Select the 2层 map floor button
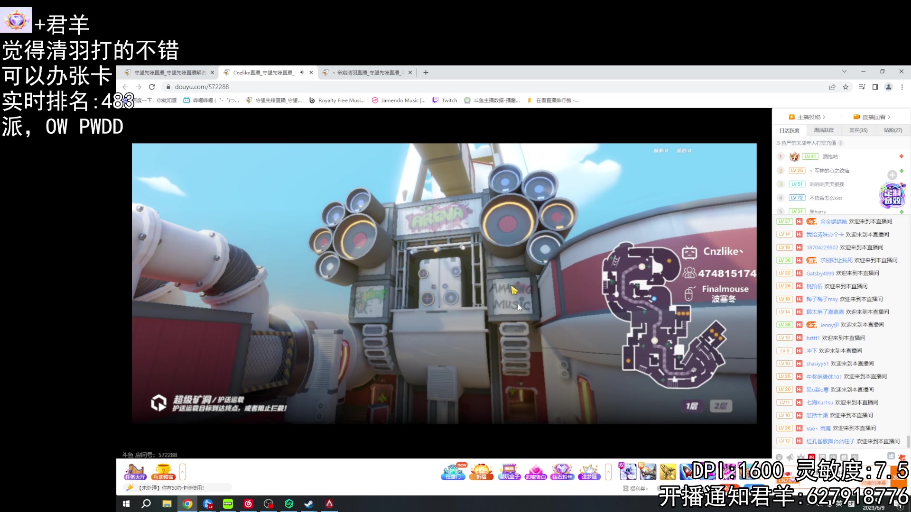 pos(721,406)
